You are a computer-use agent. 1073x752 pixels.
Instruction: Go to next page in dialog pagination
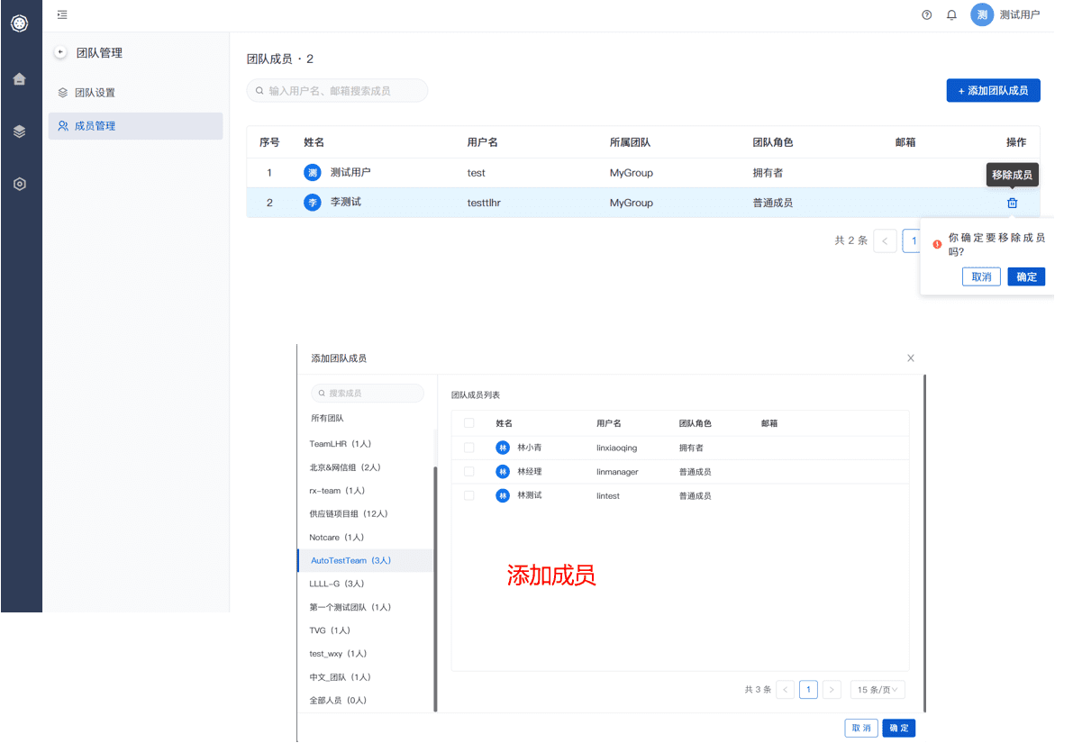coord(832,690)
